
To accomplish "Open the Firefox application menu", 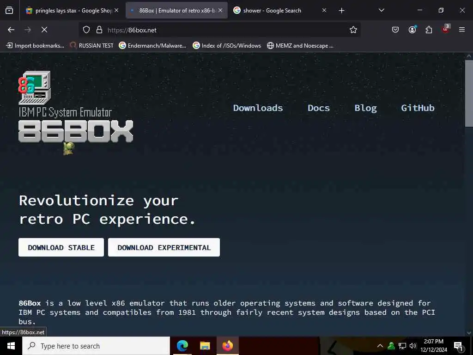I will coord(462,30).
